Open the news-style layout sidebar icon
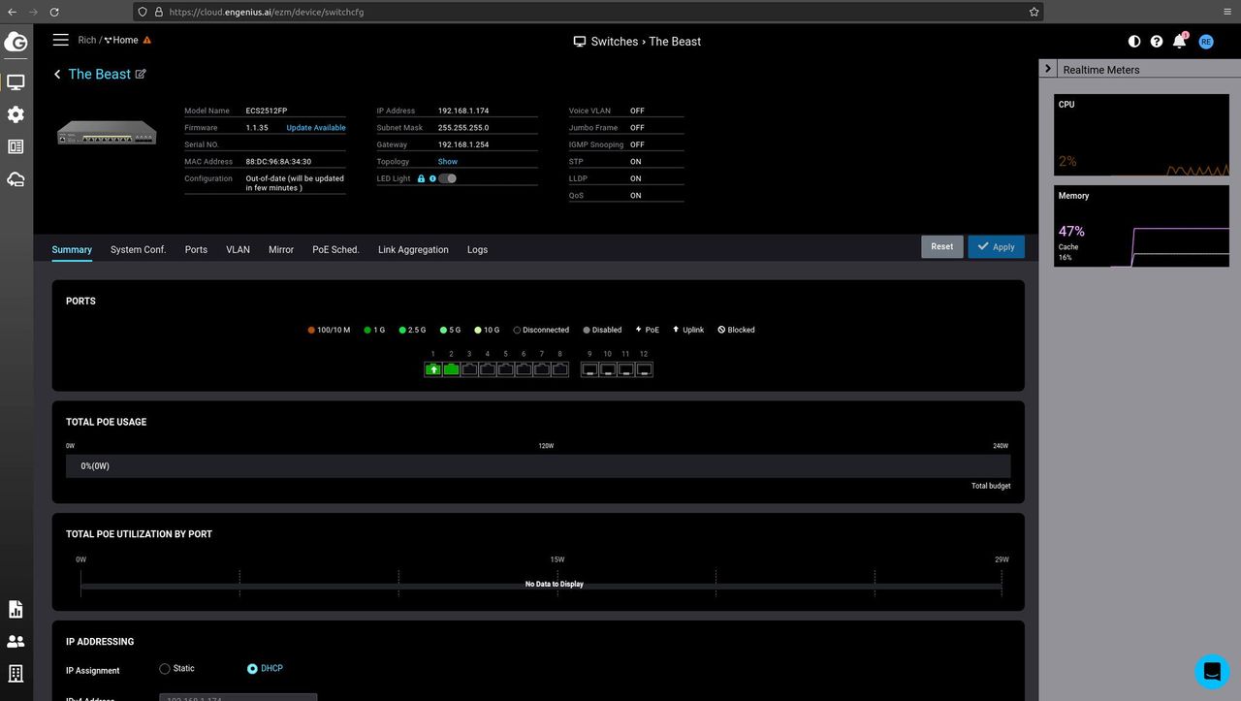 (16, 146)
